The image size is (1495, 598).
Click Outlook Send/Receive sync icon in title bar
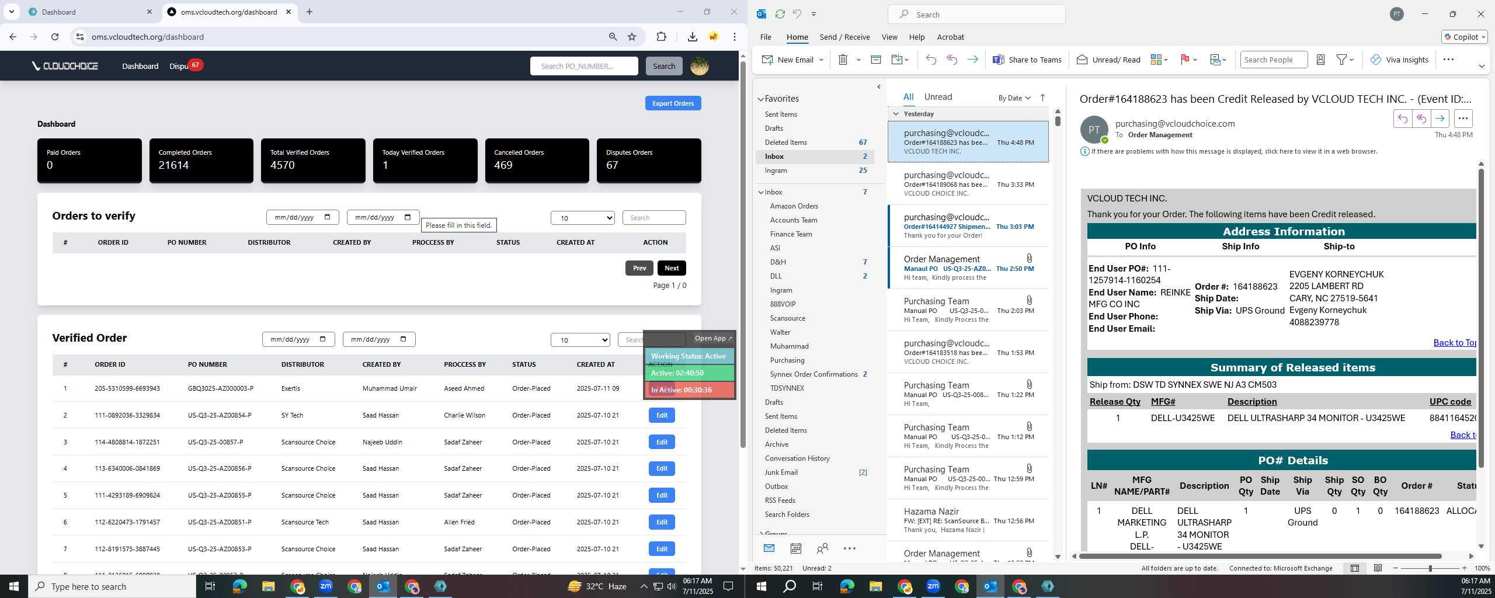[780, 14]
